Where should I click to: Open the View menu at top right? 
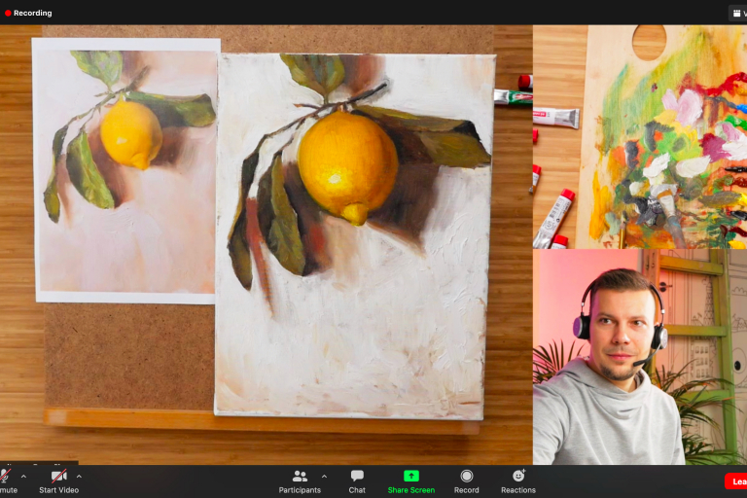pyautogui.click(x=737, y=13)
